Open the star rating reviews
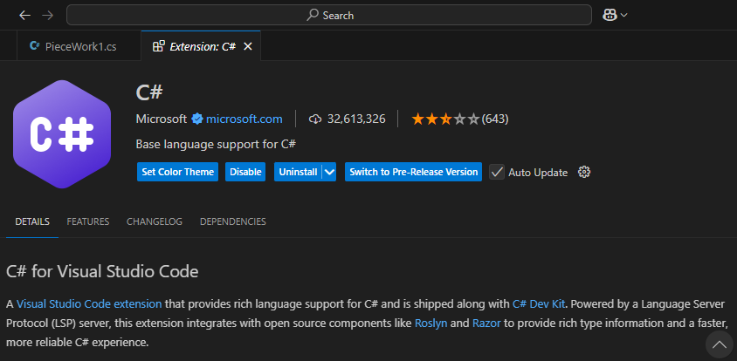This screenshot has width=737, height=361. pos(445,119)
